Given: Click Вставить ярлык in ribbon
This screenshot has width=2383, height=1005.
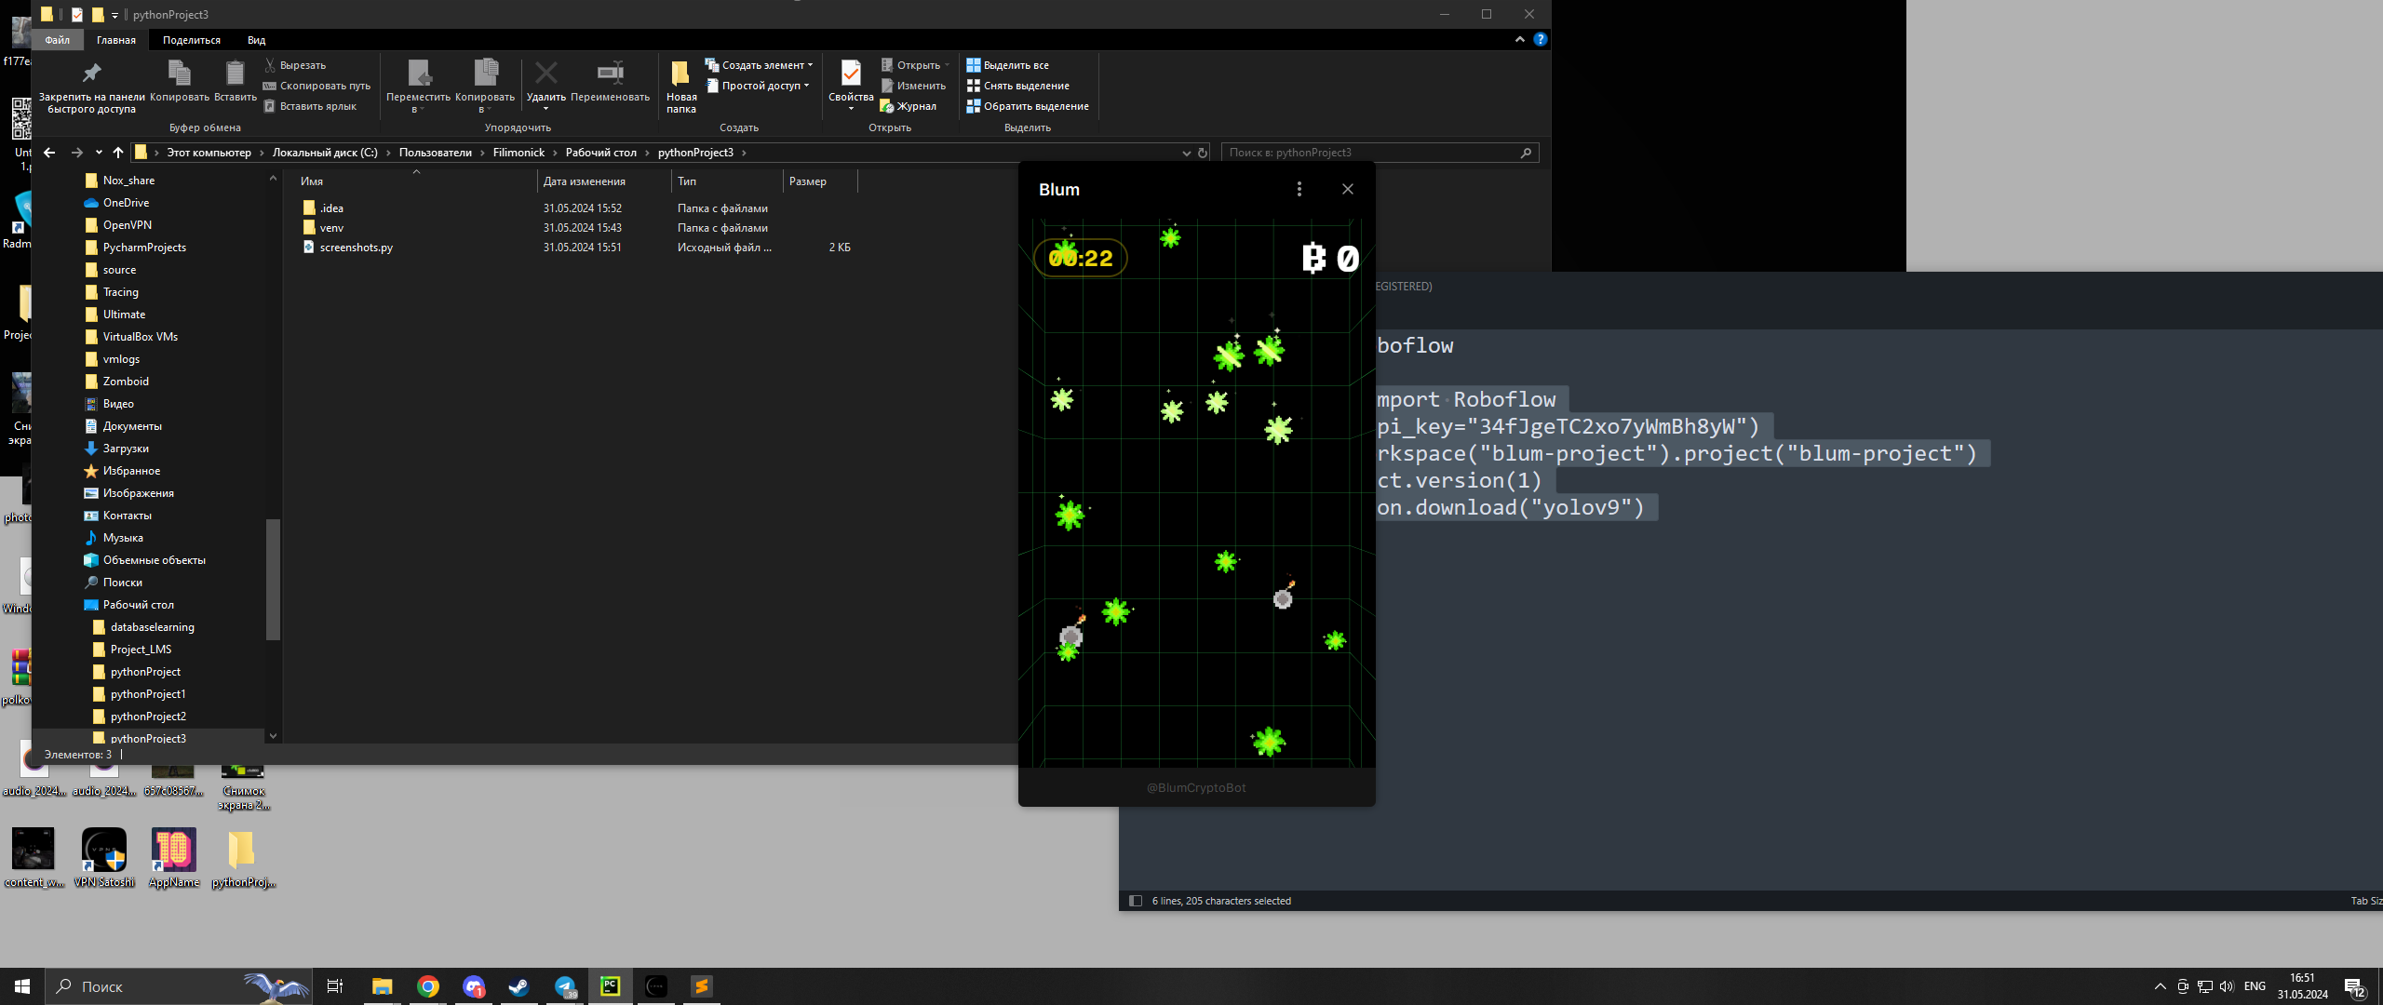Looking at the screenshot, I should [310, 106].
